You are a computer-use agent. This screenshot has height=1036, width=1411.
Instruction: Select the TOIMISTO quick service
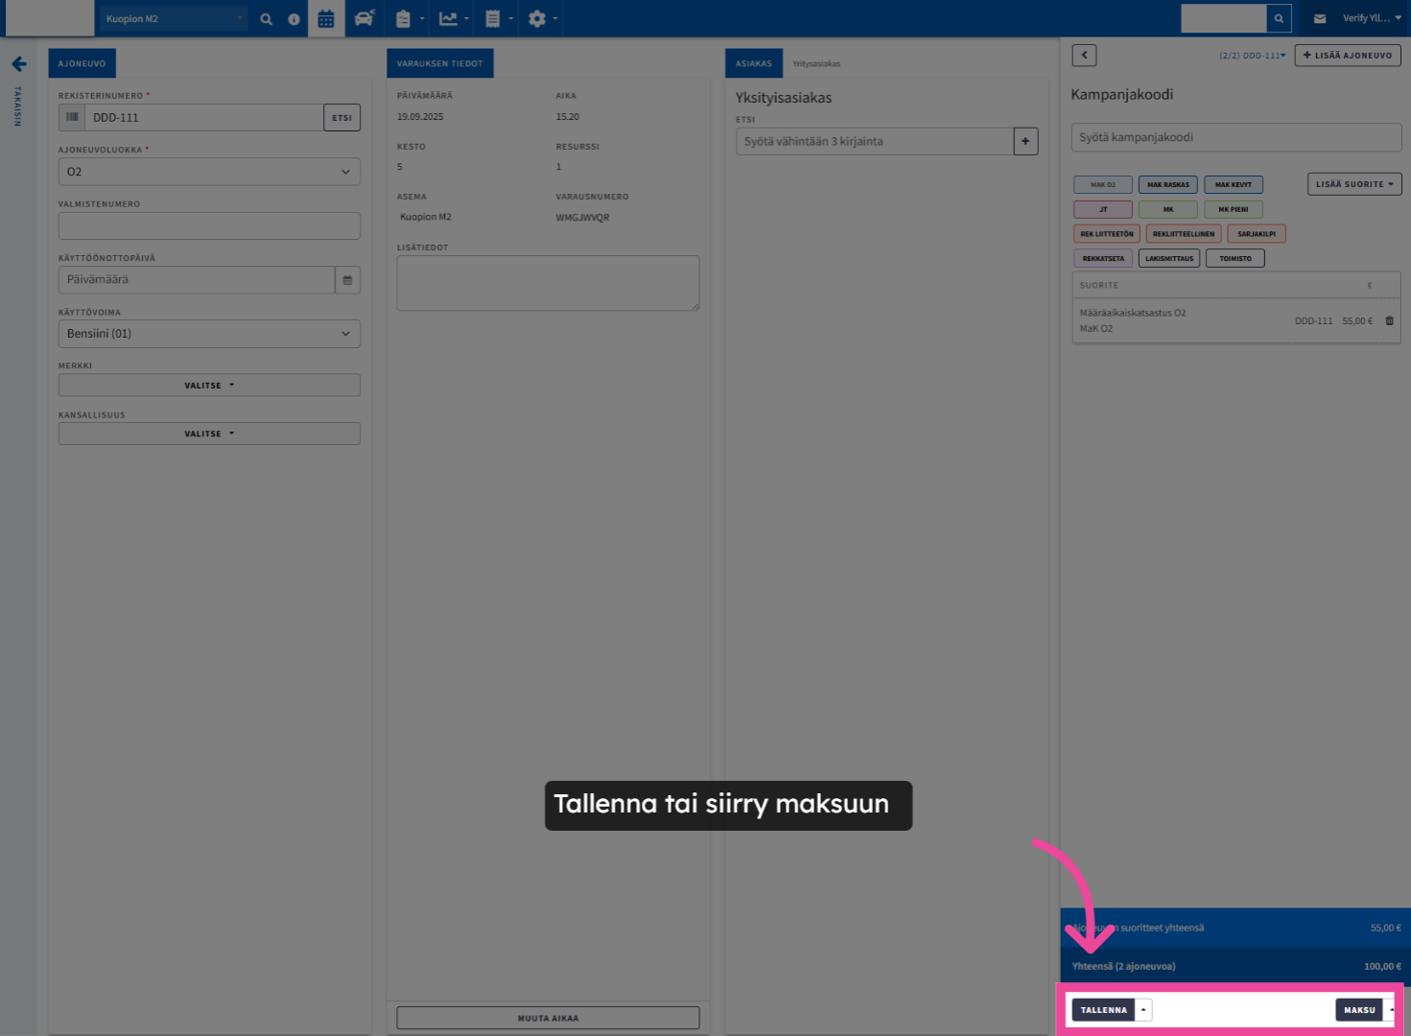click(x=1235, y=258)
